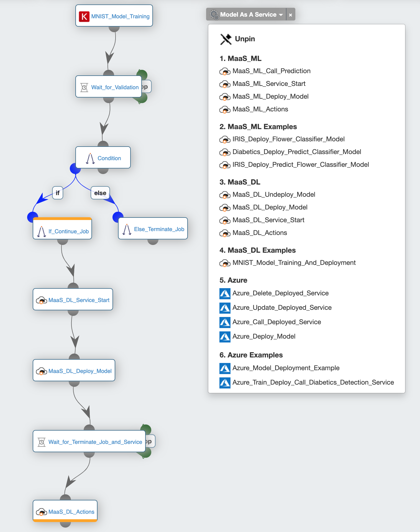Select the MaaS_DL_Service_Start task label in workflow

pyautogui.click(x=79, y=300)
